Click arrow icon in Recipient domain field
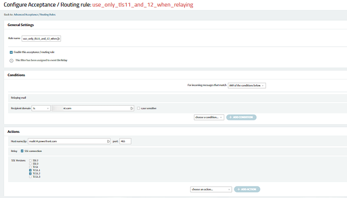 click(132, 108)
